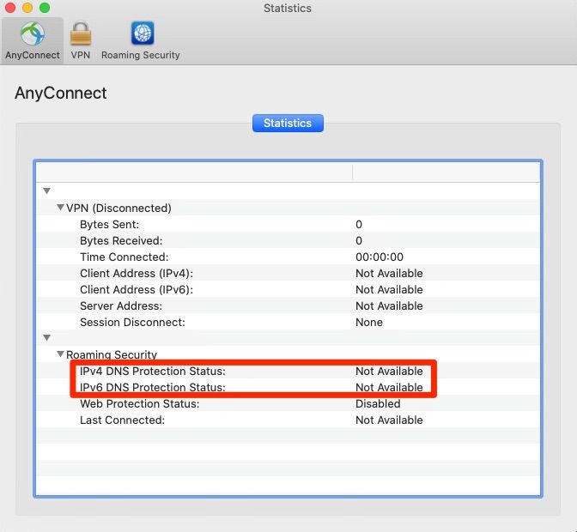The width and height of the screenshot is (577, 532).
Task: Select the Bytes Received row label
Action: click(x=121, y=240)
